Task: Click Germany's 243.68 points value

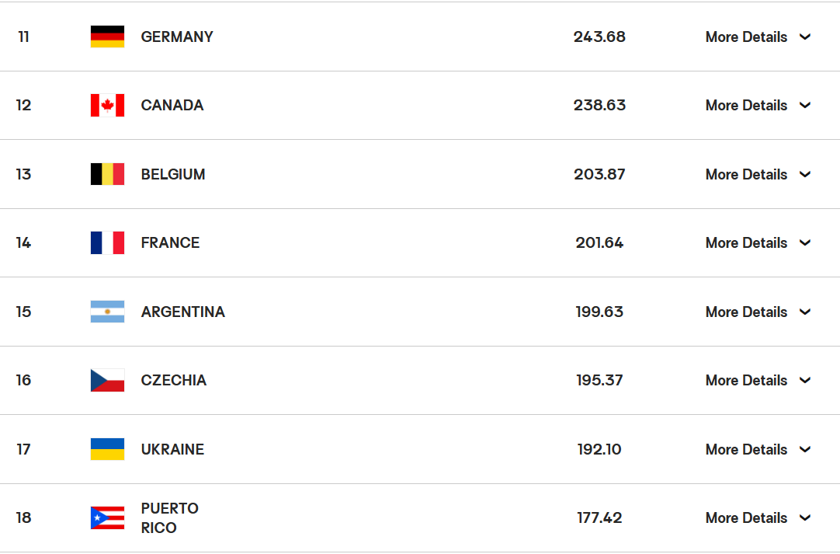Action: pyautogui.click(x=599, y=37)
